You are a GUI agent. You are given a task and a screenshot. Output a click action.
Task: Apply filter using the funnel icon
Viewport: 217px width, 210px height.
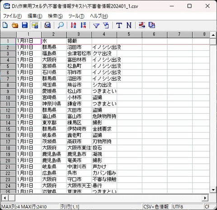click(x=96, y=25)
